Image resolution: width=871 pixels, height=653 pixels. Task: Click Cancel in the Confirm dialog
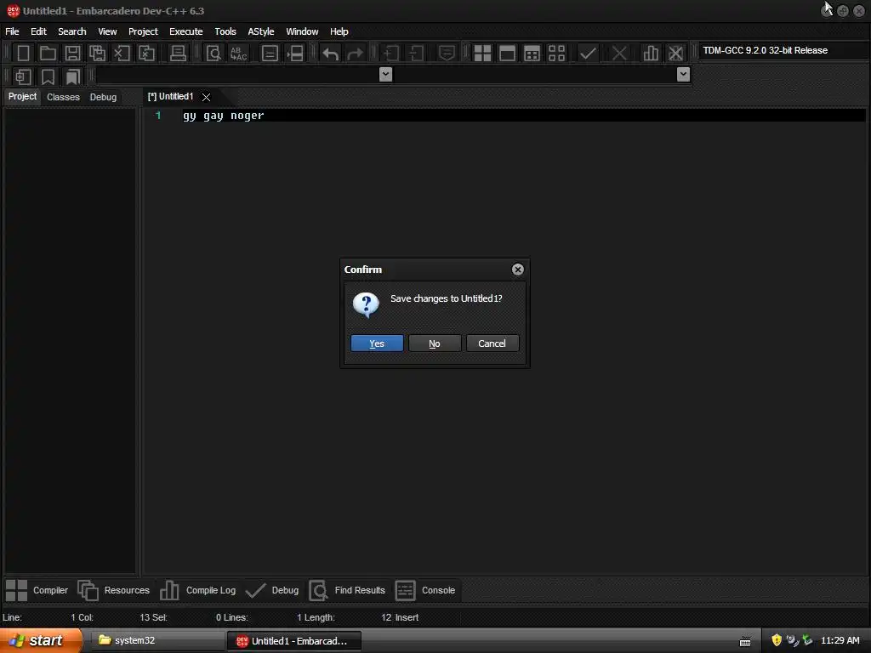click(492, 344)
